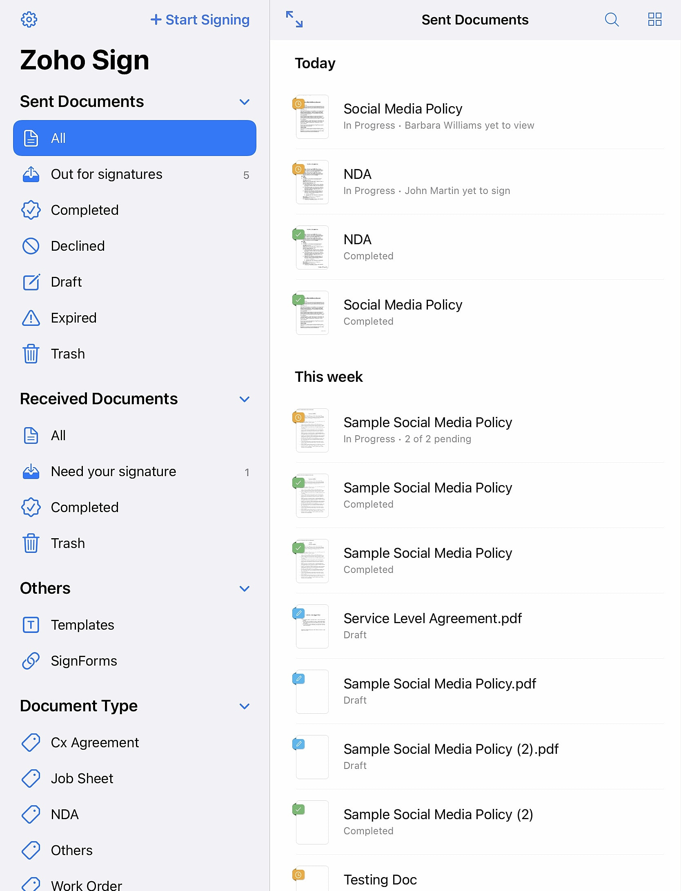Image resolution: width=681 pixels, height=891 pixels.
Task: Click the Templates T icon
Action: pos(31,625)
